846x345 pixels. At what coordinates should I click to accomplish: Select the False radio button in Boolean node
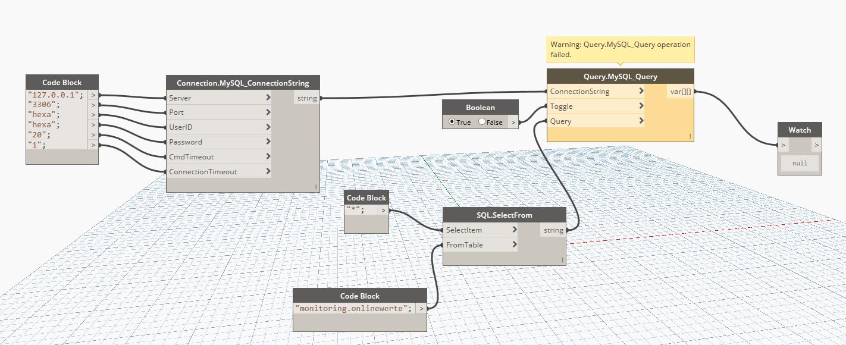482,122
